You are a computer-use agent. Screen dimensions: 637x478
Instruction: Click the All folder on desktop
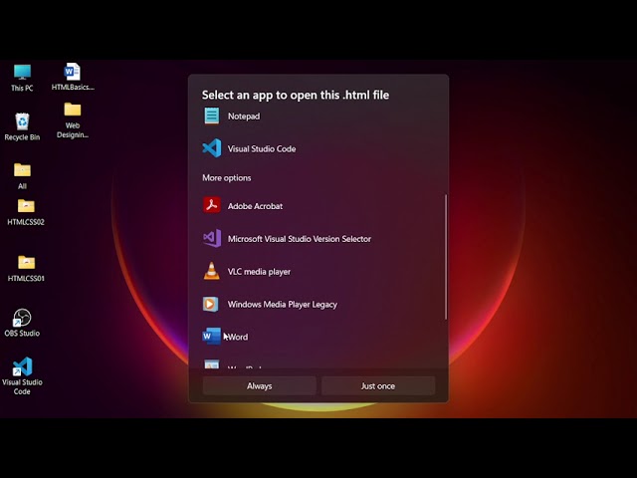click(x=22, y=170)
